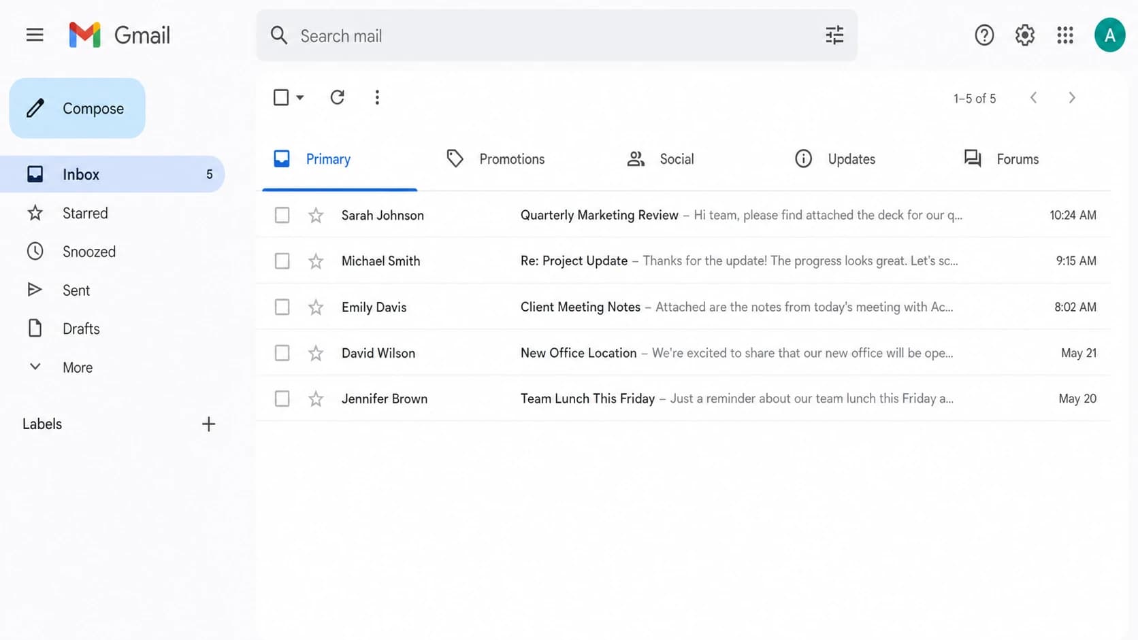Viewport: 1138px width, 640px height.
Task: Open the Support help icon
Action: (x=984, y=35)
